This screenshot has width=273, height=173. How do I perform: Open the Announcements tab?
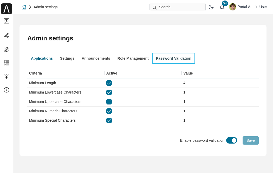pos(96,58)
